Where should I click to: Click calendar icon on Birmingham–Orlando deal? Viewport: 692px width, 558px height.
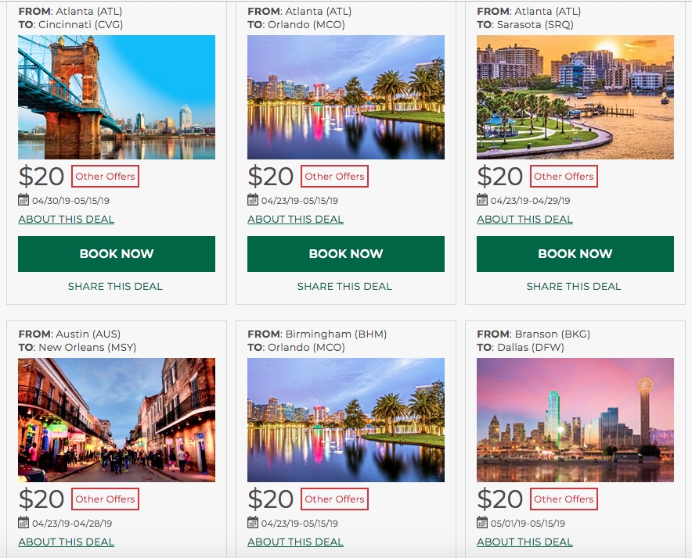(x=253, y=523)
